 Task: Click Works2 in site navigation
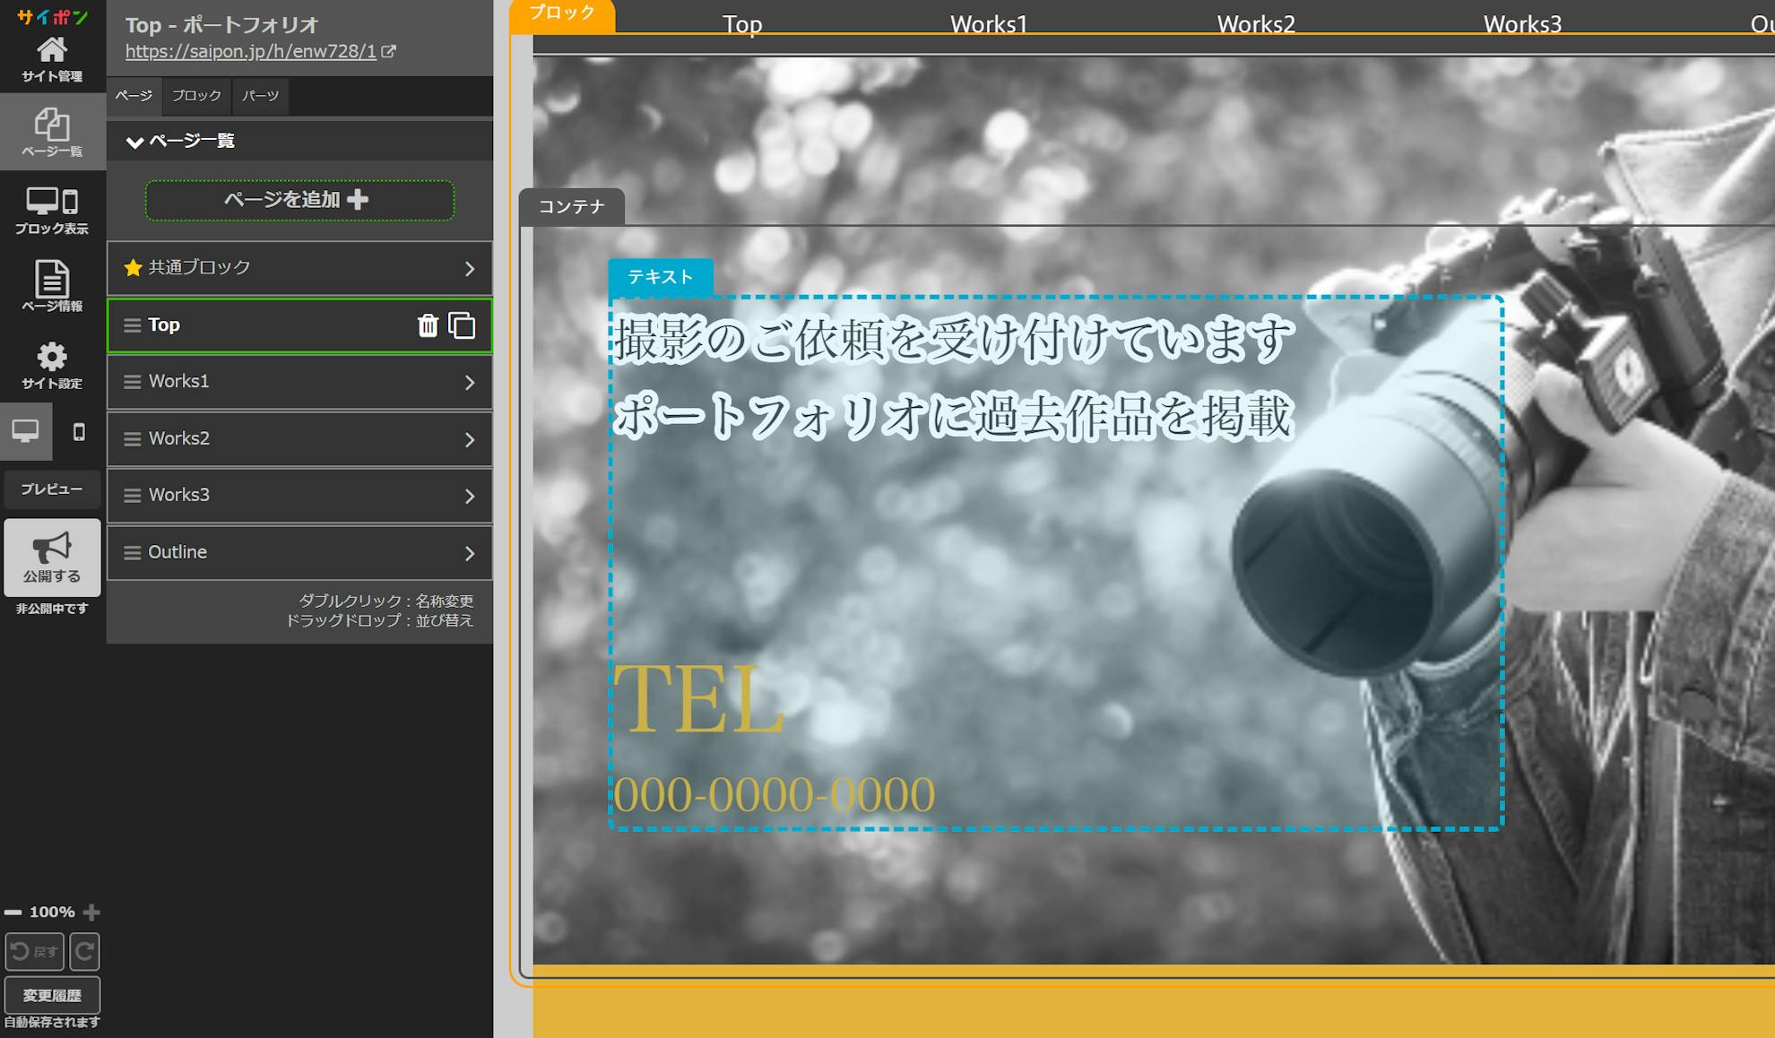click(x=1256, y=24)
